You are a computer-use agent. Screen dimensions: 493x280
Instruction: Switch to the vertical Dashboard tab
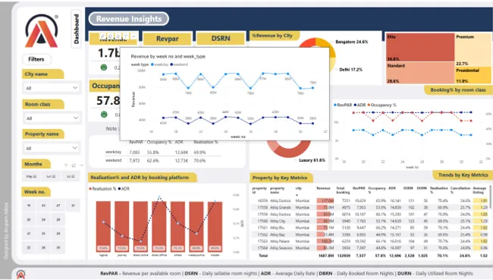point(77,29)
